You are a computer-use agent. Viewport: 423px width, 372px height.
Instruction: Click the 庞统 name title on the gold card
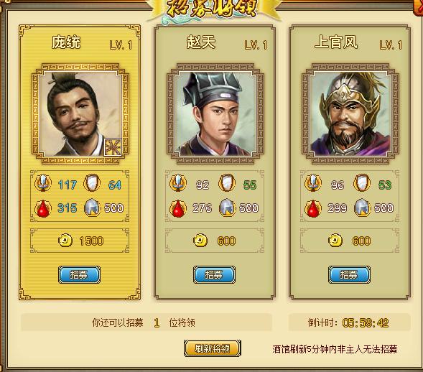[x=66, y=42]
